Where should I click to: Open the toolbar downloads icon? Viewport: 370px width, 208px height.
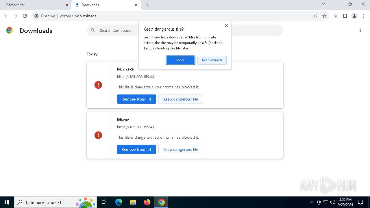[x=336, y=16]
